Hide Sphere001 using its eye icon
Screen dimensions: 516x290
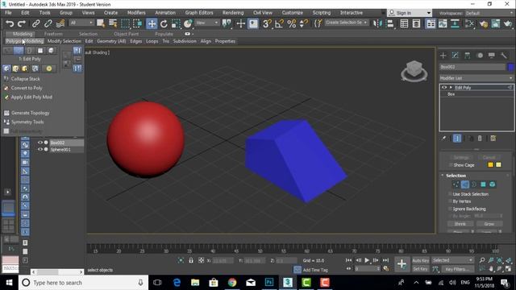coord(40,149)
